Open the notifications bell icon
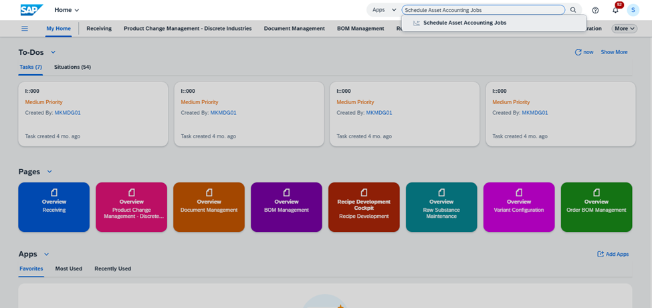This screenshot has width=652, height=308. 615,10
